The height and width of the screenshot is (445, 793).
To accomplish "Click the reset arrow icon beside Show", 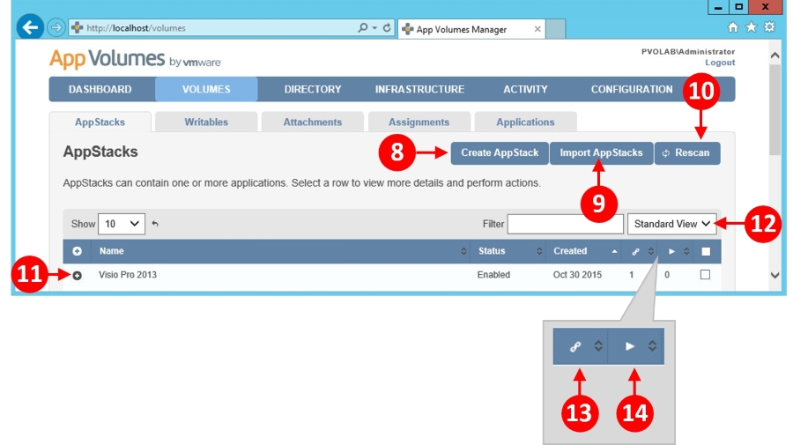I will pyautogui.click(x=155, y=224).
